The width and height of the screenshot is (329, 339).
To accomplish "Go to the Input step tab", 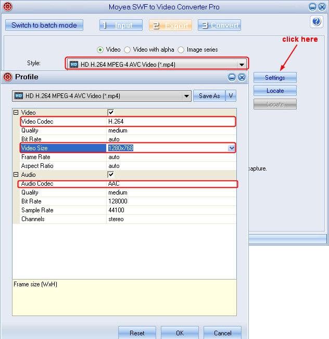I will point(121,25).
